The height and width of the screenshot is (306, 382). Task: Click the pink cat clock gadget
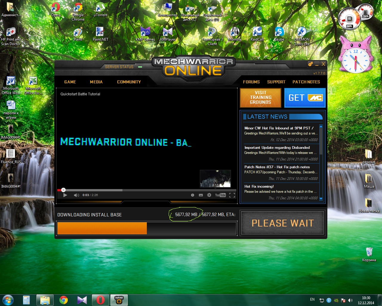point(356,54)
